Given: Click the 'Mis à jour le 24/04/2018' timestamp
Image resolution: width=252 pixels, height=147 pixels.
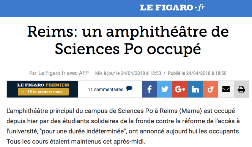Looking at the screenshot, I should click(128, 73).
